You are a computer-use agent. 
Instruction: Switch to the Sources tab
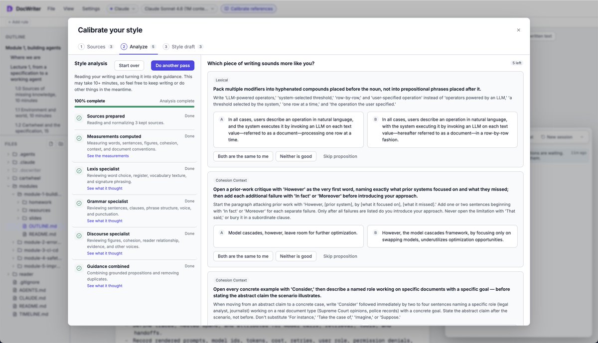[x=96, y=47]
